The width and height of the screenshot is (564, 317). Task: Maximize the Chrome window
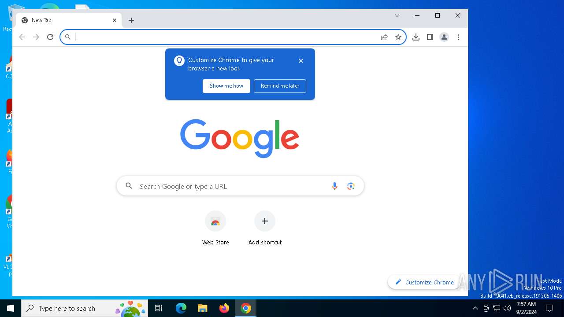pos(438,15)
